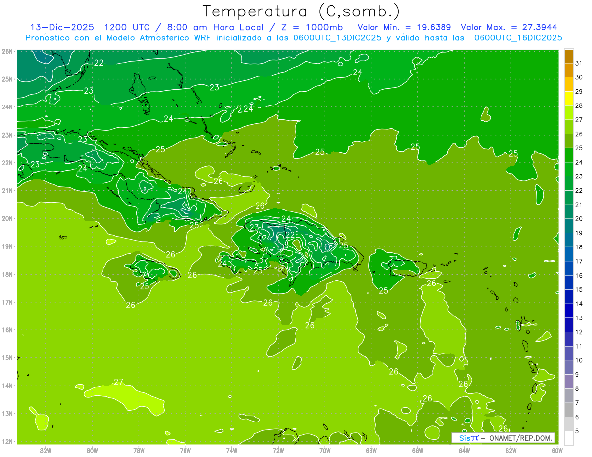Click the title "Temperatura (C,somb.)"
592x457 pixels.
tap(301, 11)
